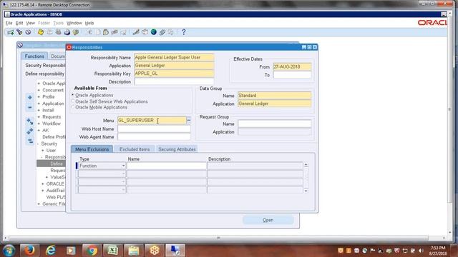Open Excel from the taskbar
The image size is (458, 257).
point(112,250)
